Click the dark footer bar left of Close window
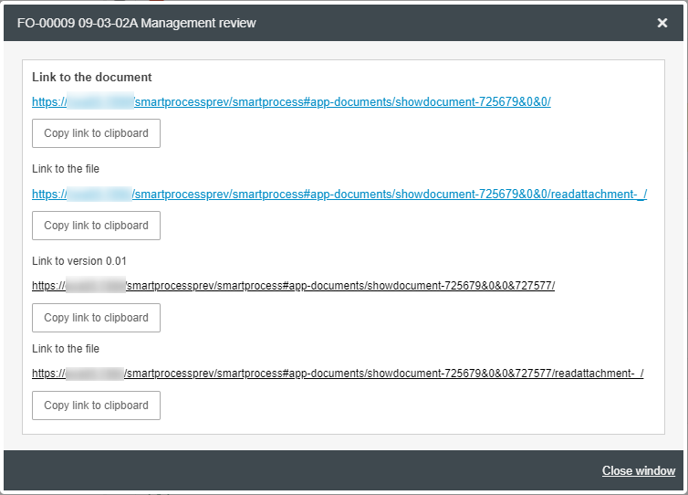 coord(274,471)
